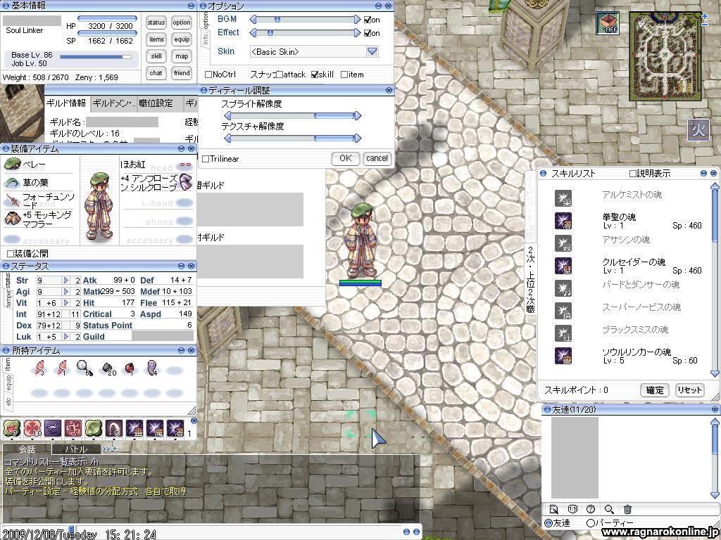Click the hotkey slot numbered 5 with arc
The width and height of the screenshot is (721, 540).
point(114,428)
